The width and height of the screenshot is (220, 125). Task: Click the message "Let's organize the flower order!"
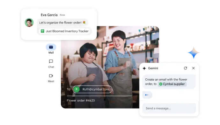(x=62, y=23)
